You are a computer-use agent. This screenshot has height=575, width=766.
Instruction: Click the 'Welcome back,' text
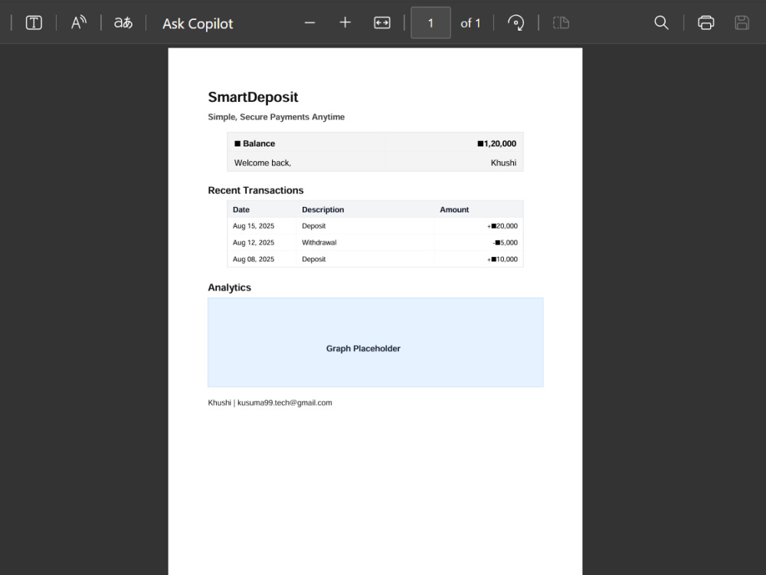pos(263,163)
